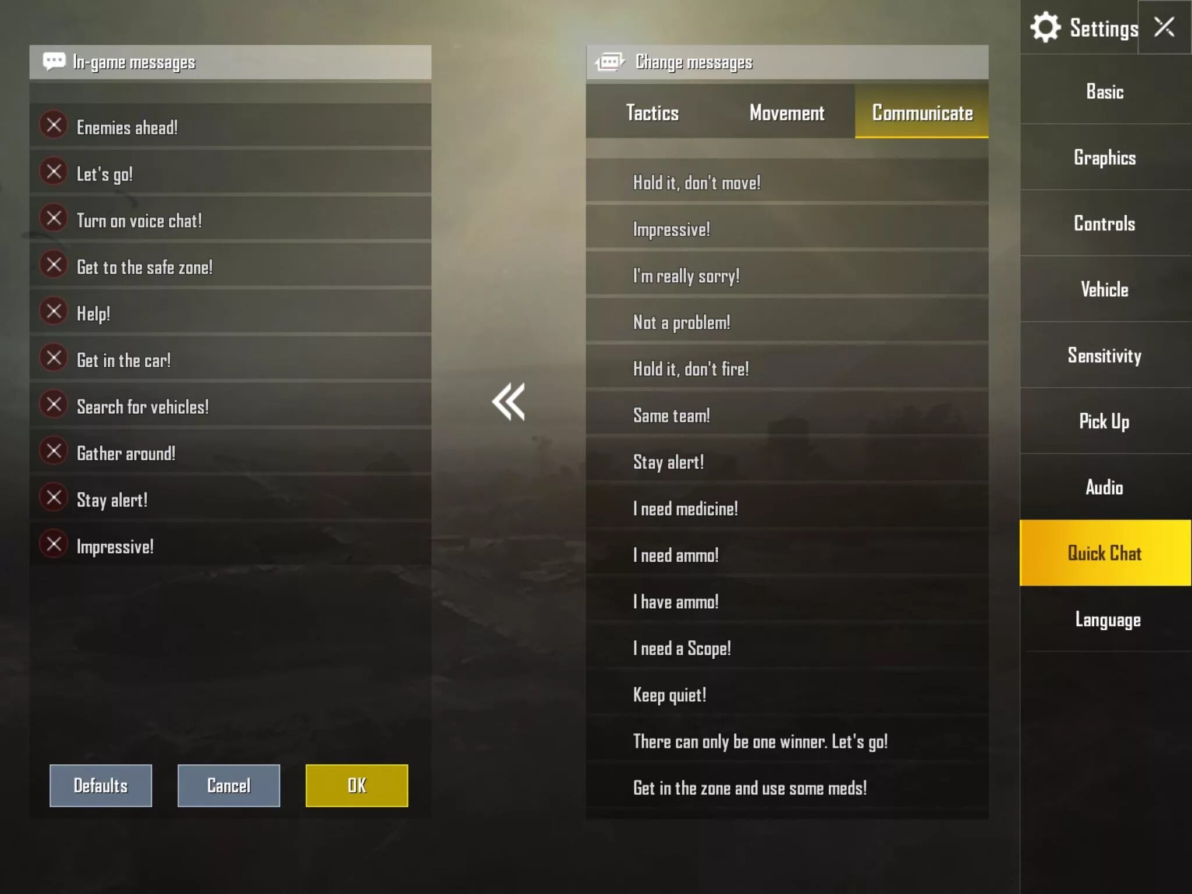
Task: Click the double-arrow transfer icon
Action: tap(508, 401)
